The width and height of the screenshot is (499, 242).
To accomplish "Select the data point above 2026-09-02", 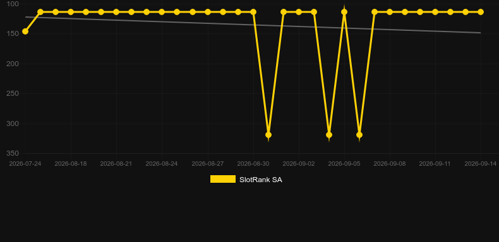I will [x=299, y=12].
